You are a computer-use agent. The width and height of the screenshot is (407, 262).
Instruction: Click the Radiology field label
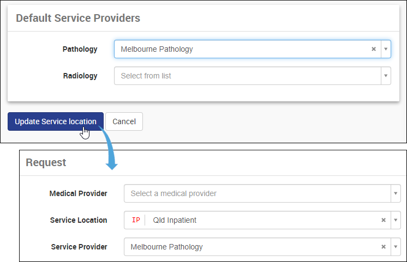pyautogui.click(x=80, y=76)
